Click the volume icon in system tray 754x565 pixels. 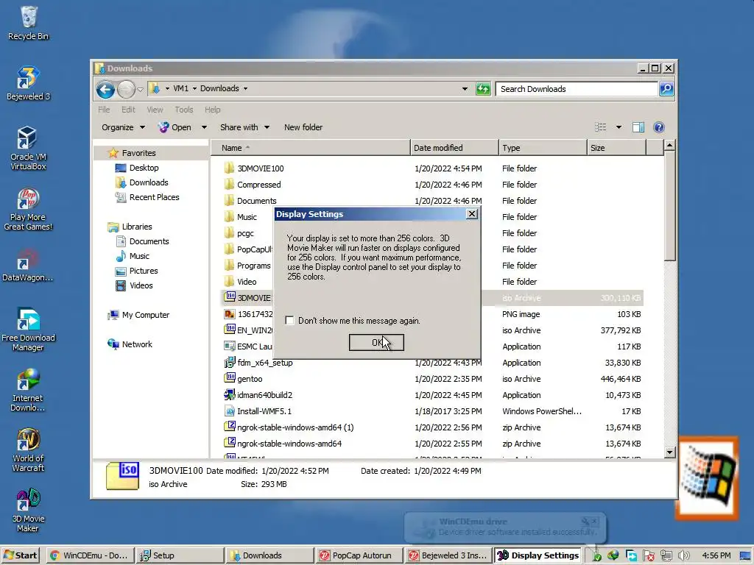[684, 555]
